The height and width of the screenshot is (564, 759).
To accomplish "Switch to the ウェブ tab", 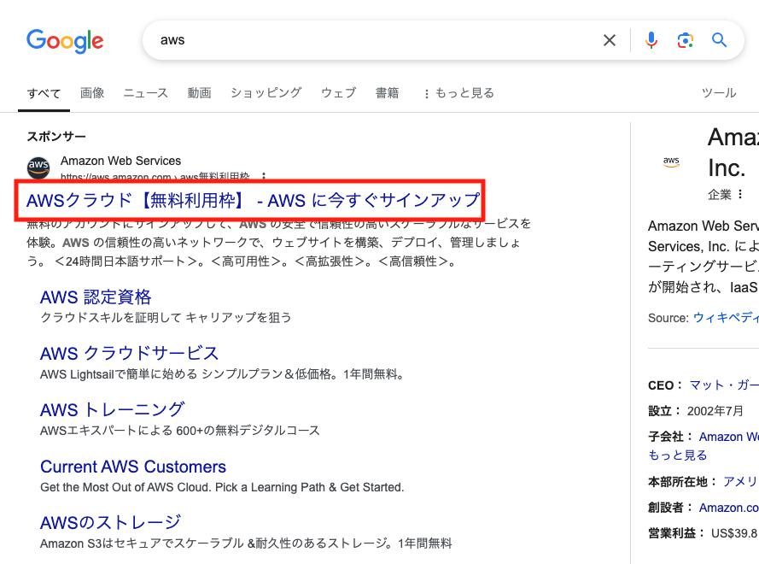I will [x=339, y=92].
